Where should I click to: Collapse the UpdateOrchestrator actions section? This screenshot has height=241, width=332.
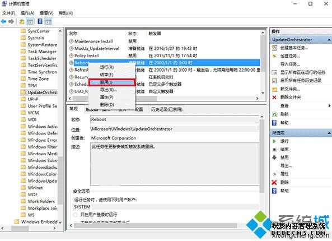coord(329,40)
